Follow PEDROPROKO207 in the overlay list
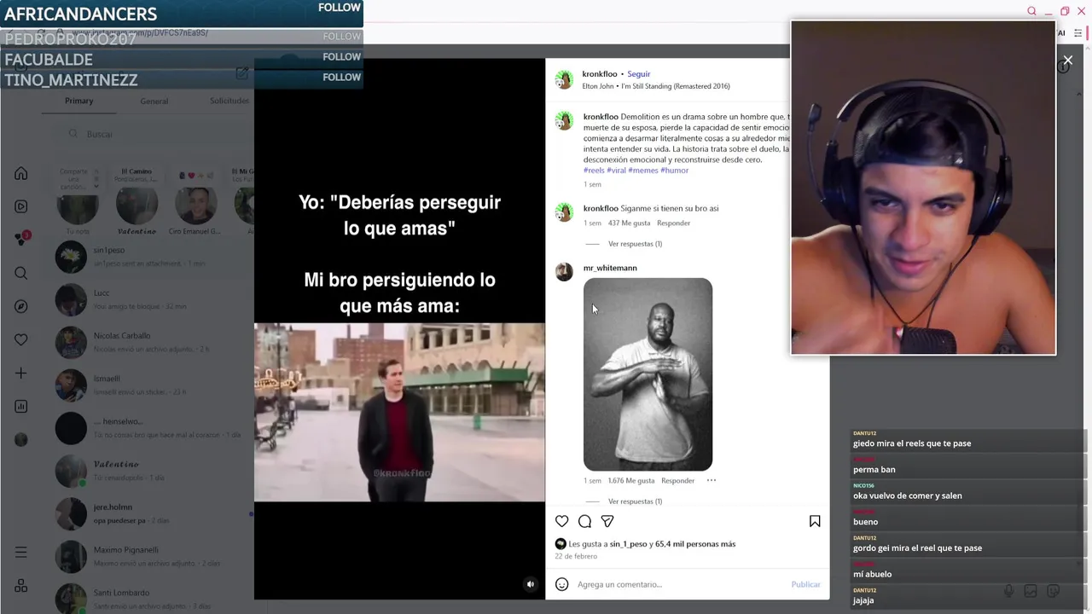Screen dimensions: 1092x614 pyautogui.click(x=341, y=37)
